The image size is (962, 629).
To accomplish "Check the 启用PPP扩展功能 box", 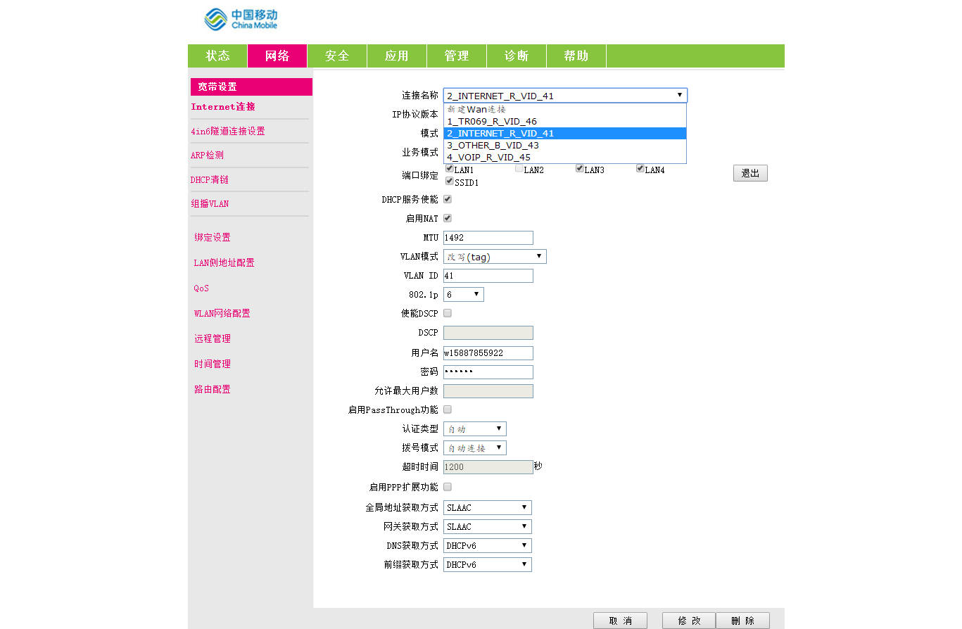I will point(448,487).
